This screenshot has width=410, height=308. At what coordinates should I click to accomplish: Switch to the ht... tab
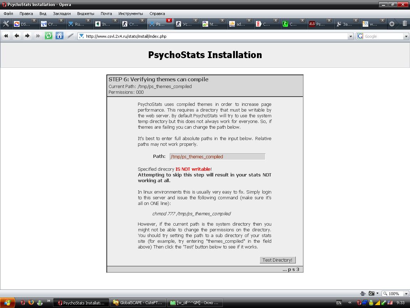tap(213, 24)
